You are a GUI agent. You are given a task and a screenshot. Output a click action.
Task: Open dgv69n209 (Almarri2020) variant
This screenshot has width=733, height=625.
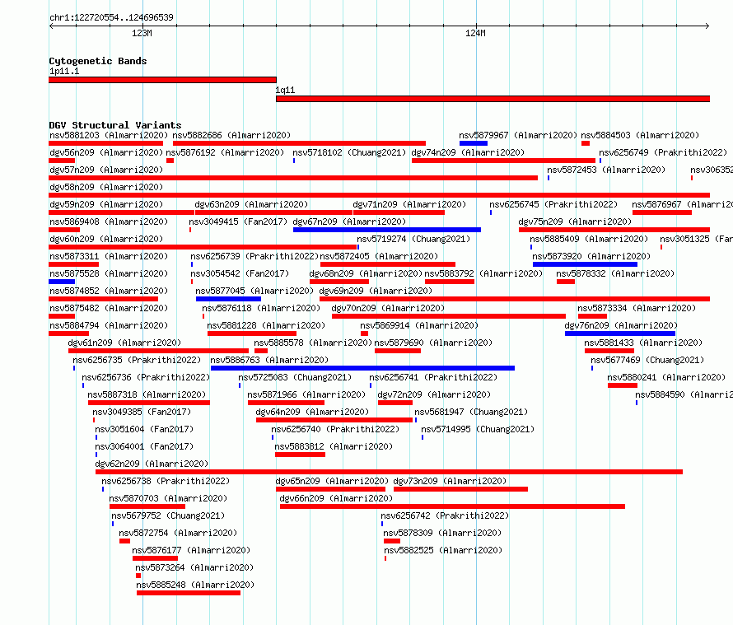click(515, 299)
